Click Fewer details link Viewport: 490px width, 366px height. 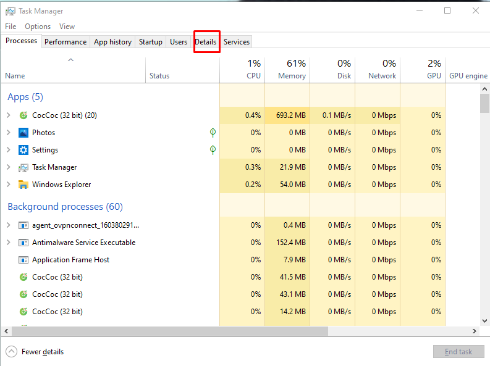coord(43,352)
